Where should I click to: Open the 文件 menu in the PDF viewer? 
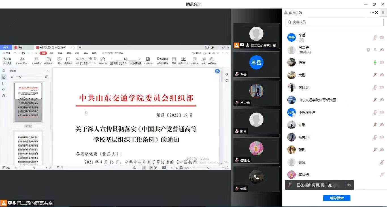[7, 53]
